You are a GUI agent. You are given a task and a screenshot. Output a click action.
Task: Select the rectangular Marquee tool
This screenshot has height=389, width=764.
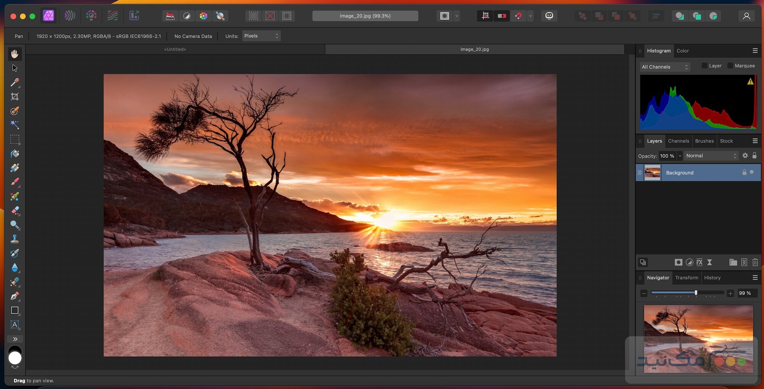click(15, 140)
